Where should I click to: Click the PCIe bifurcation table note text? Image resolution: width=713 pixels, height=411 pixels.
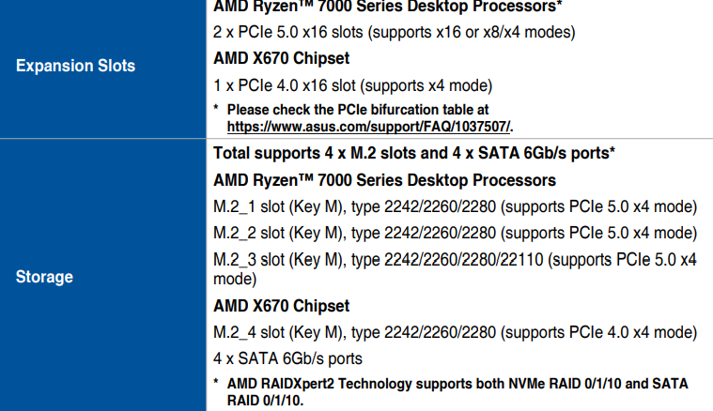click(x=358, y=110)
